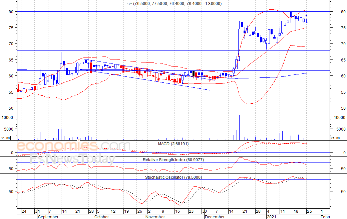Click the 70 value on left price axis
347x219 pixels.
point(11,44)
